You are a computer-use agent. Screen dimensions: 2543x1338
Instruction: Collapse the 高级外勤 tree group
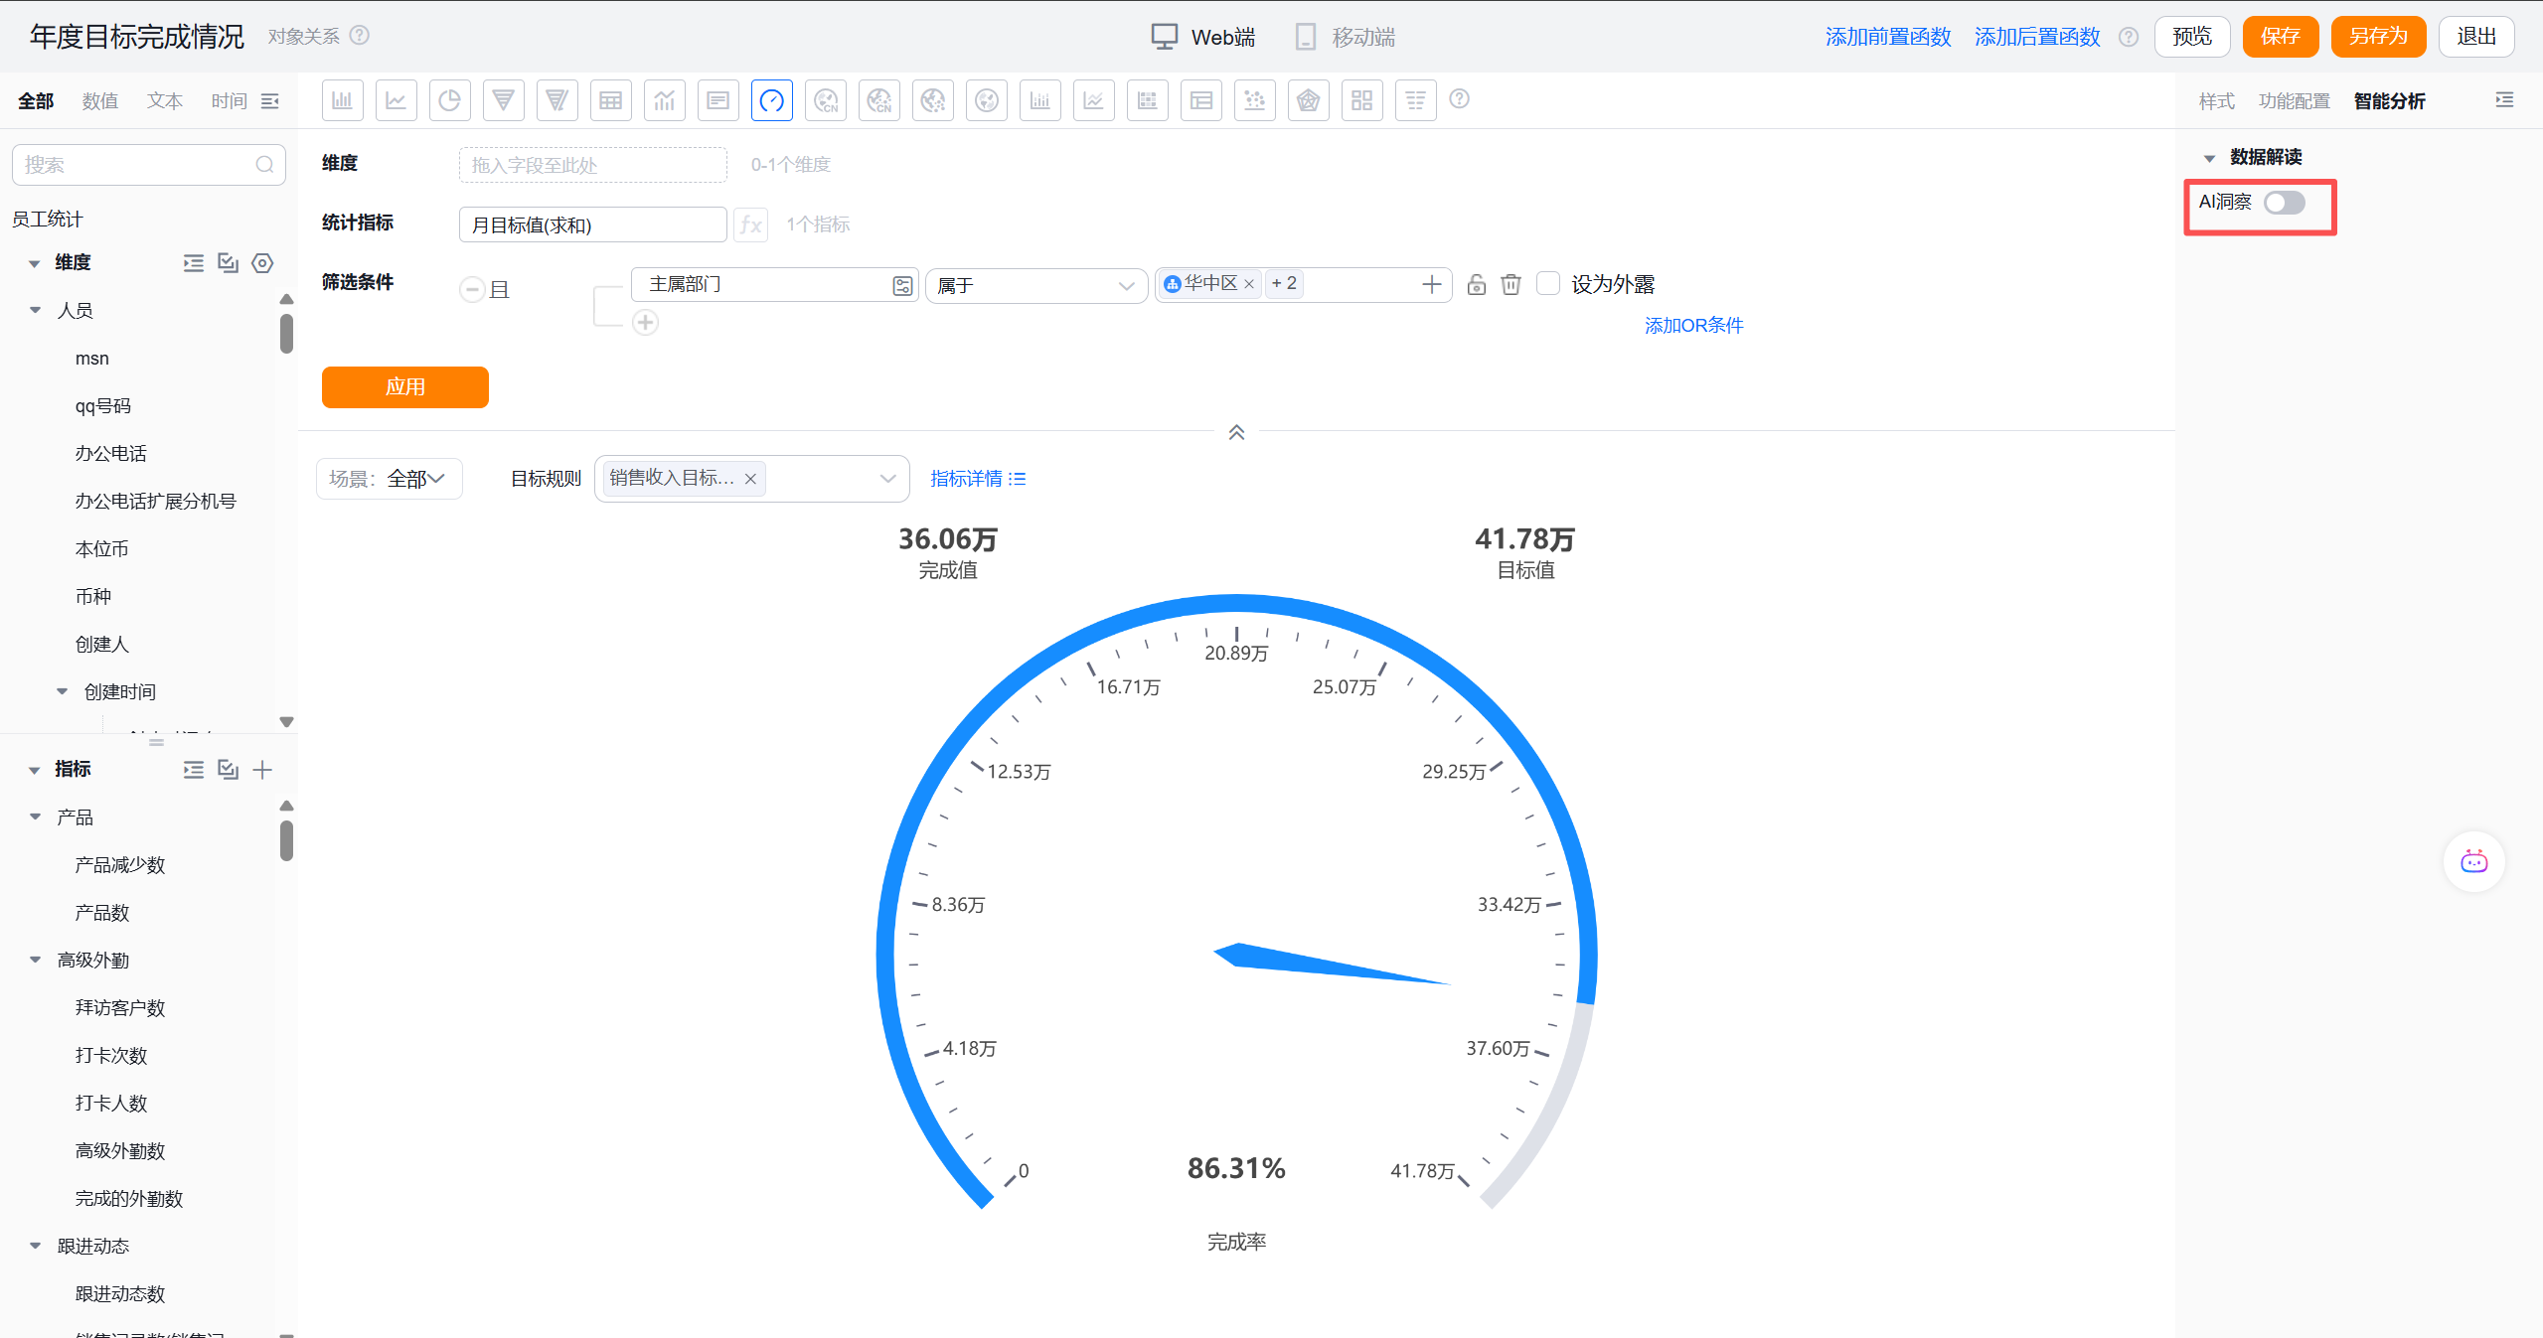(36, 960)
